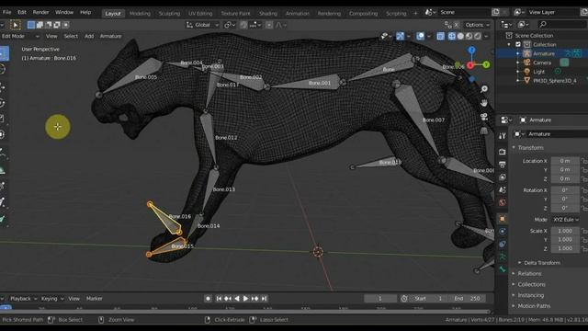Open the Edit Mode dropdown
Viewport: 588px width, 331px height.
click(20, 36)
